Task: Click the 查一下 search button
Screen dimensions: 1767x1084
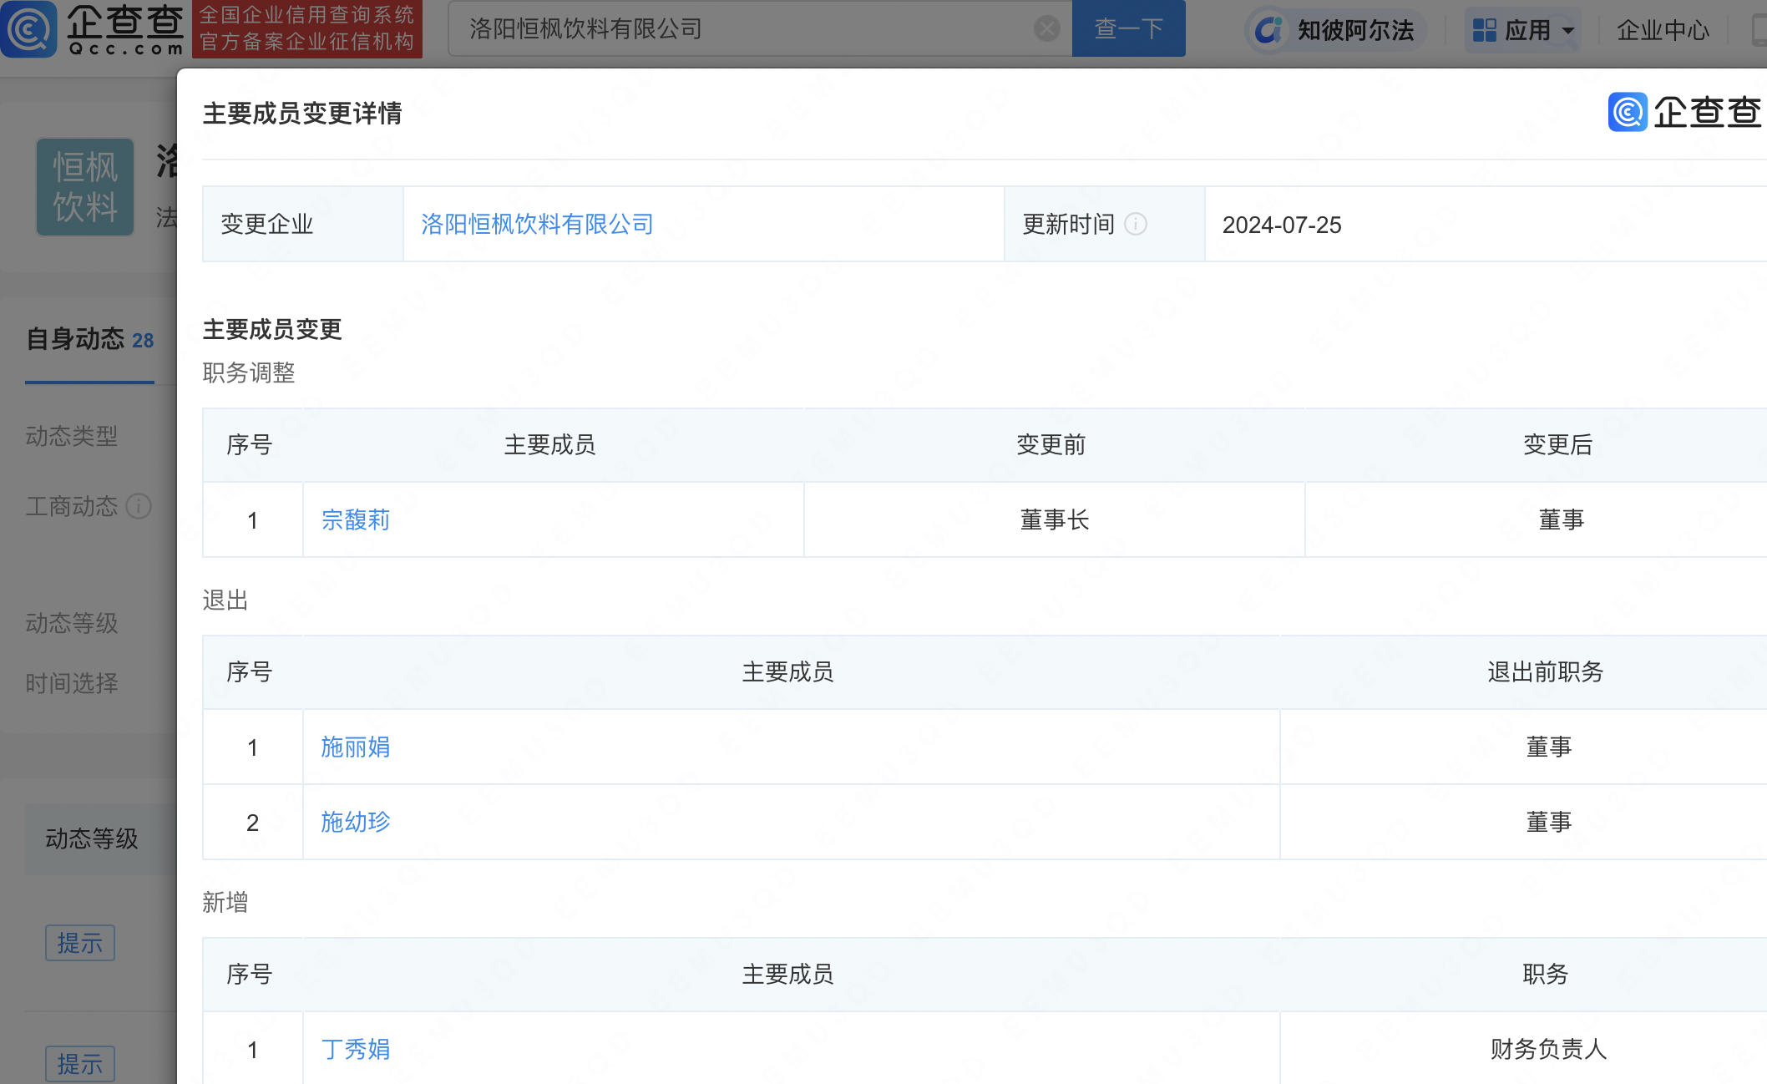Action: click(x=1128, y=28)
